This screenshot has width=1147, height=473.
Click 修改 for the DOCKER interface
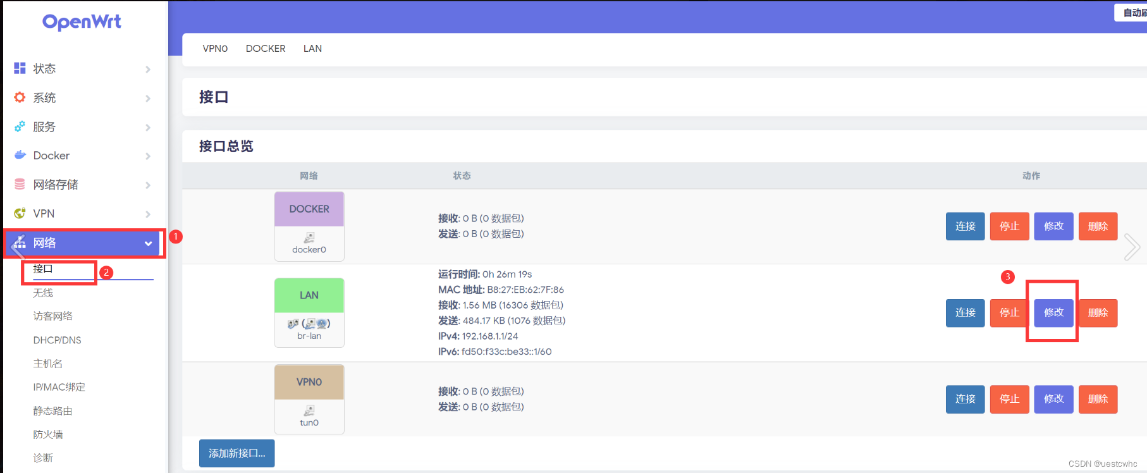(1053, 226)
